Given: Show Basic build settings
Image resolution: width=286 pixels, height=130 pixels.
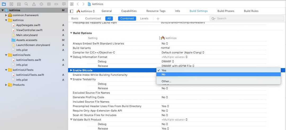Looking at the screenshot, I should 75,18.
